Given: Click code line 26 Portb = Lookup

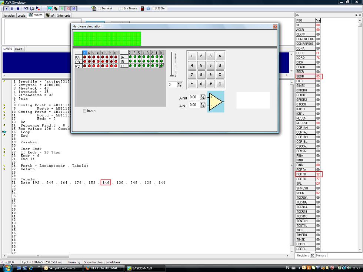Looking at the screenshot, I should click(x=54, y=166).
